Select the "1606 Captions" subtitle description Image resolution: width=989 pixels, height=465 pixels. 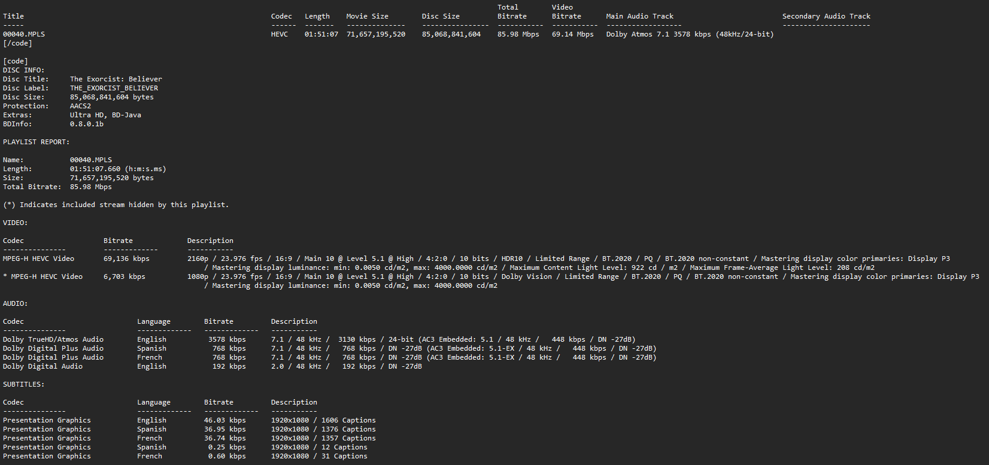pyautogui.click(x=348, y=420)
